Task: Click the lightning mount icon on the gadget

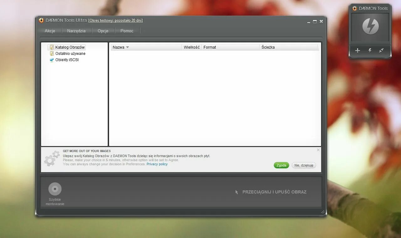Action: [370, 50]
